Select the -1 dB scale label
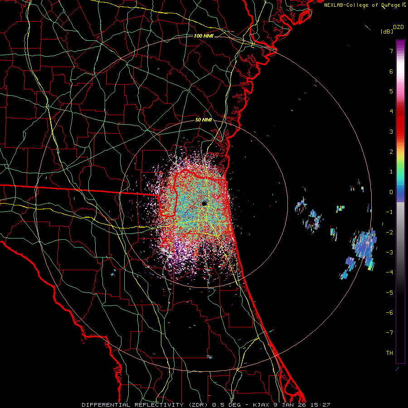This screenshot has width=408, height=408. (x=389, y=212)
